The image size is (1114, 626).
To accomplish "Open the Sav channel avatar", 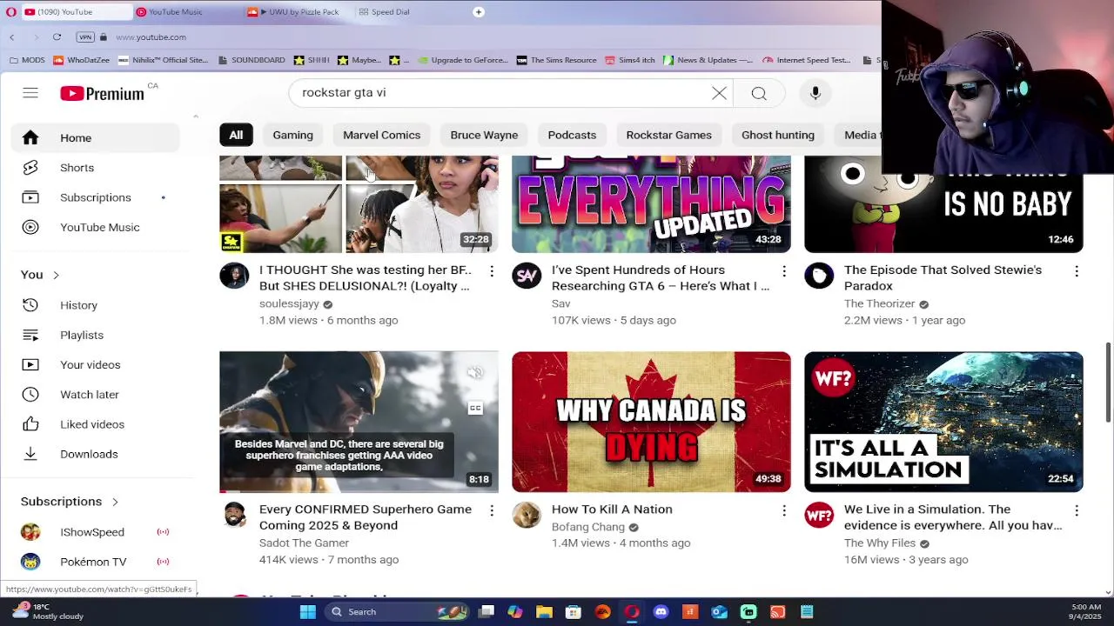I will coord(527,276).
